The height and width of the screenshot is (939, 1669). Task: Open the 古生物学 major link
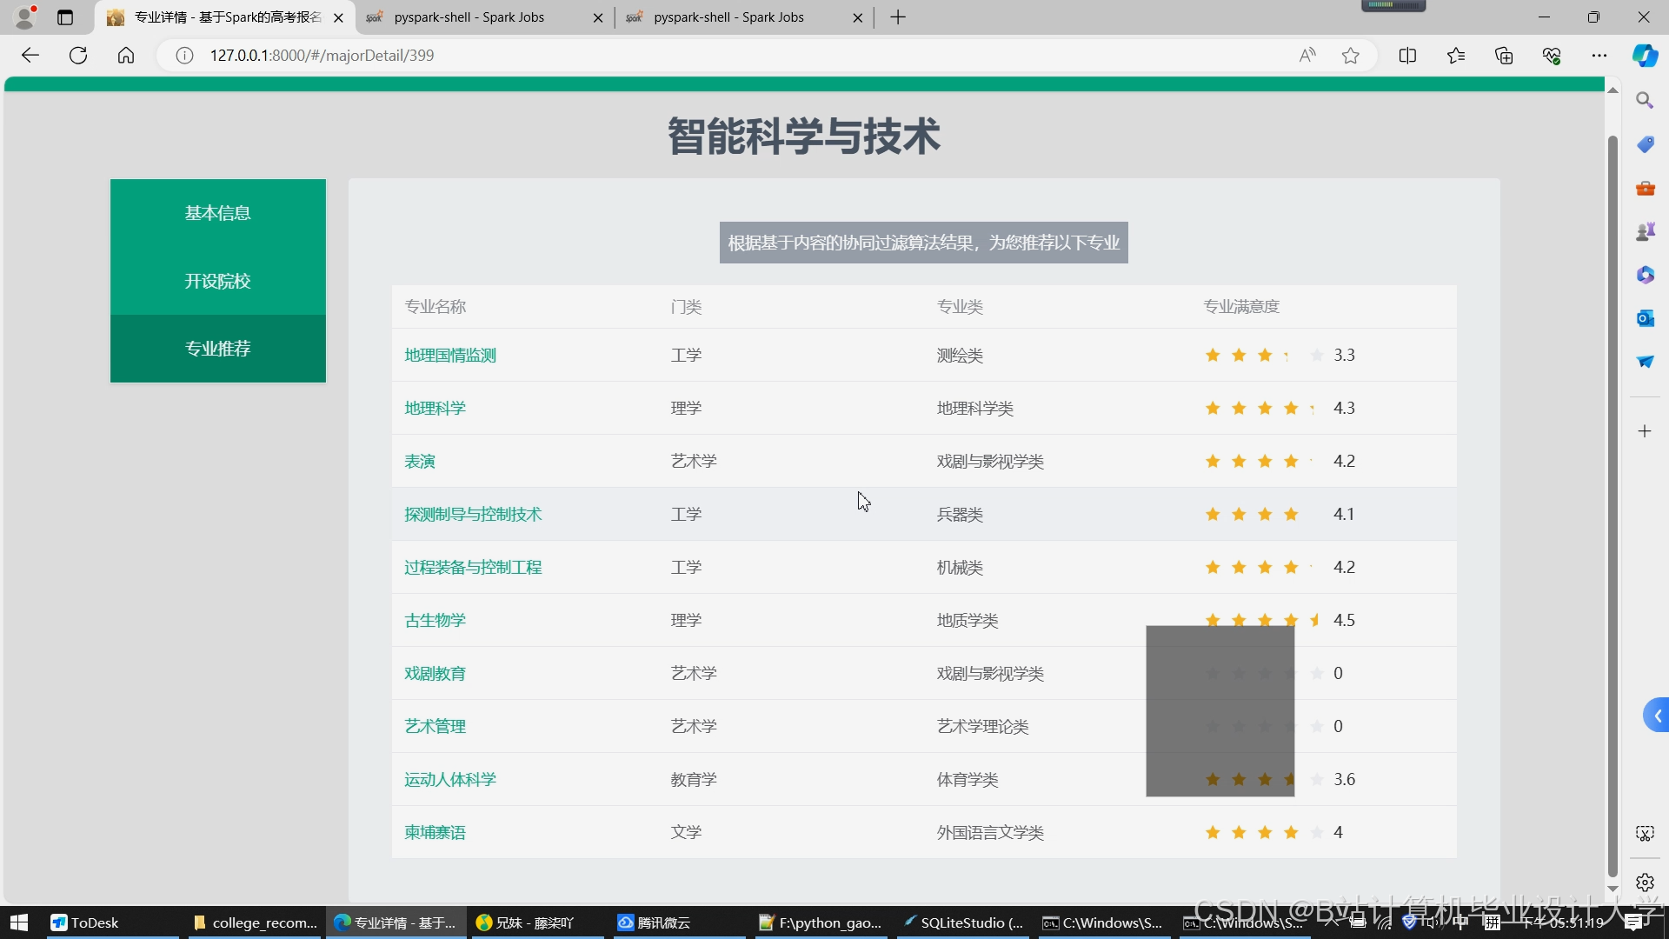(435, 621)
